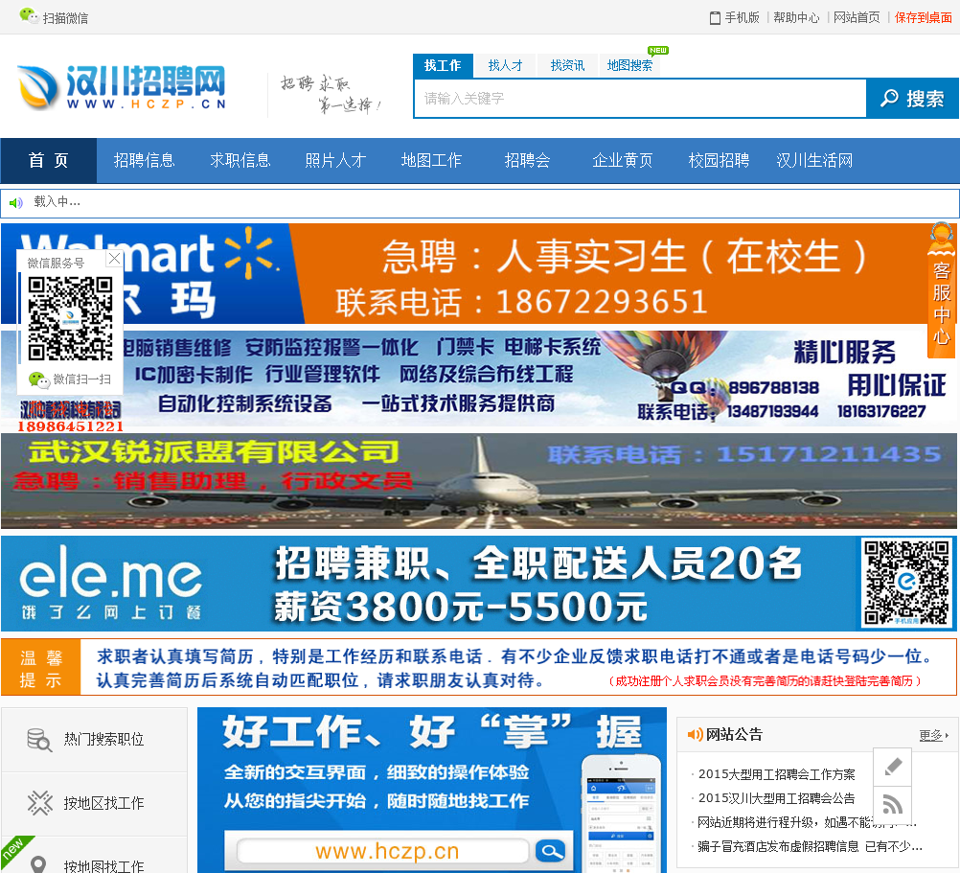Click the 热门搜索职位 database search icon

40,740
